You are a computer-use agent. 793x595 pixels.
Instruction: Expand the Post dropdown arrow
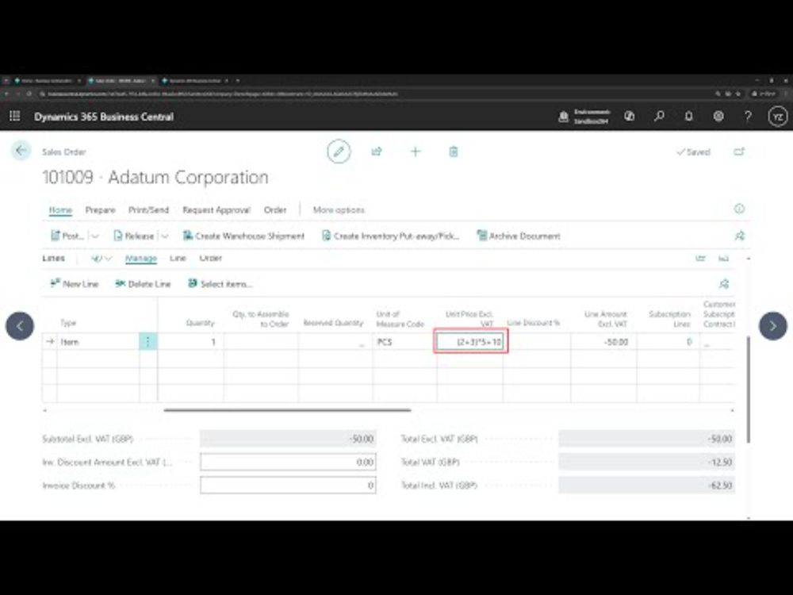point(94,236)
